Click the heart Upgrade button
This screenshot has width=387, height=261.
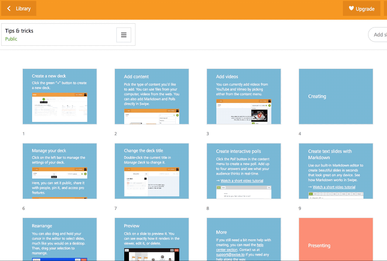coord(361,9)
